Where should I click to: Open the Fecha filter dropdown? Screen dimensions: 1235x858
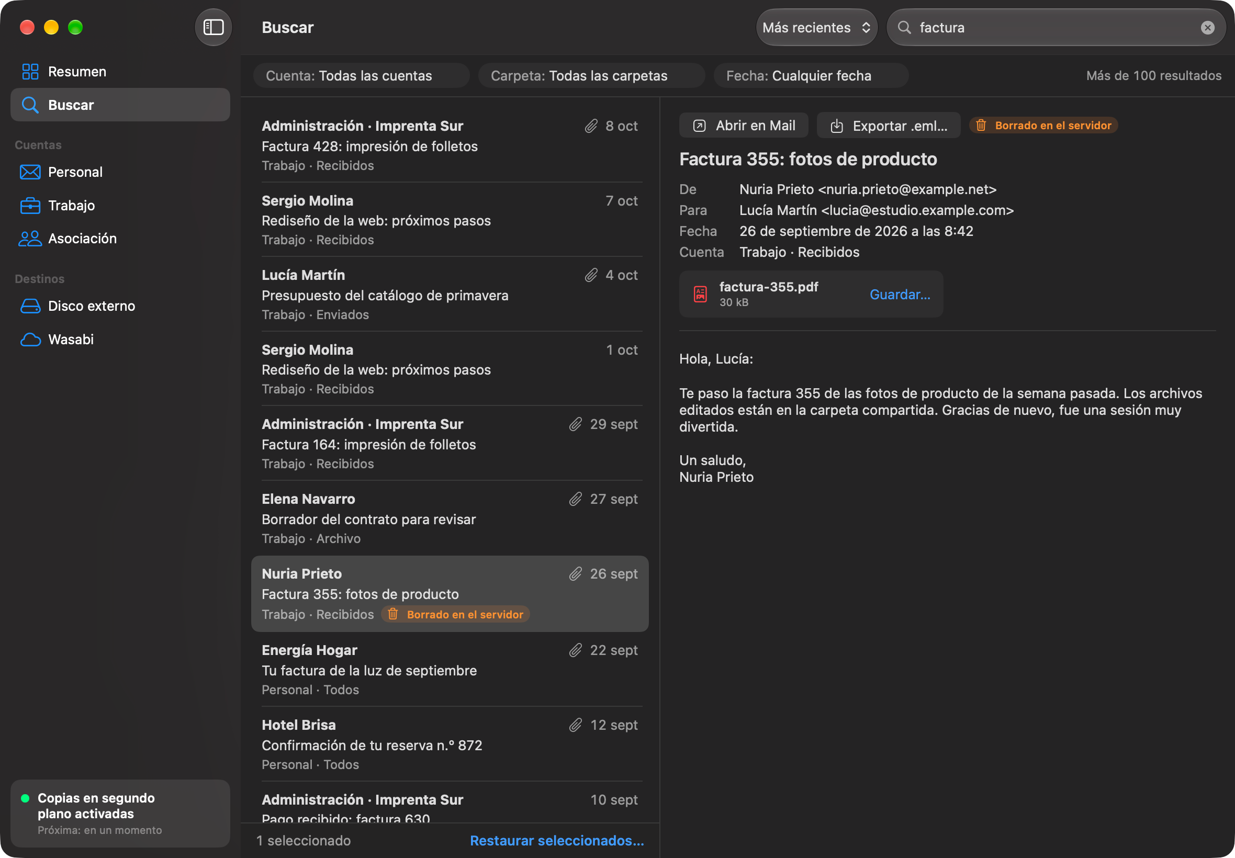[811, 76]
